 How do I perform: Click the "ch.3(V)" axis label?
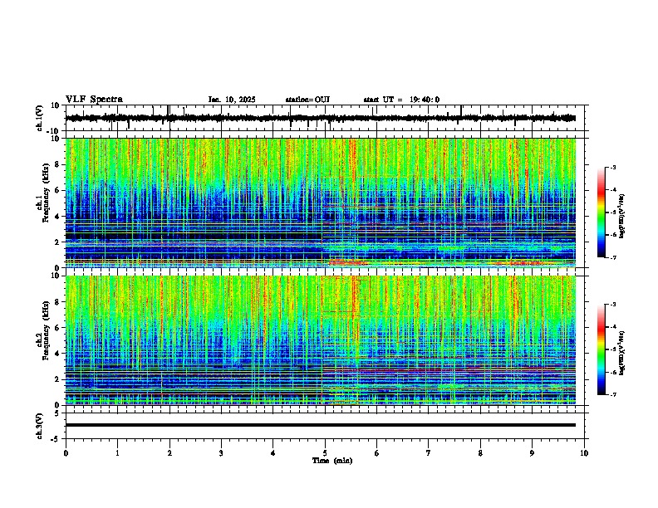tap(40, 426)
